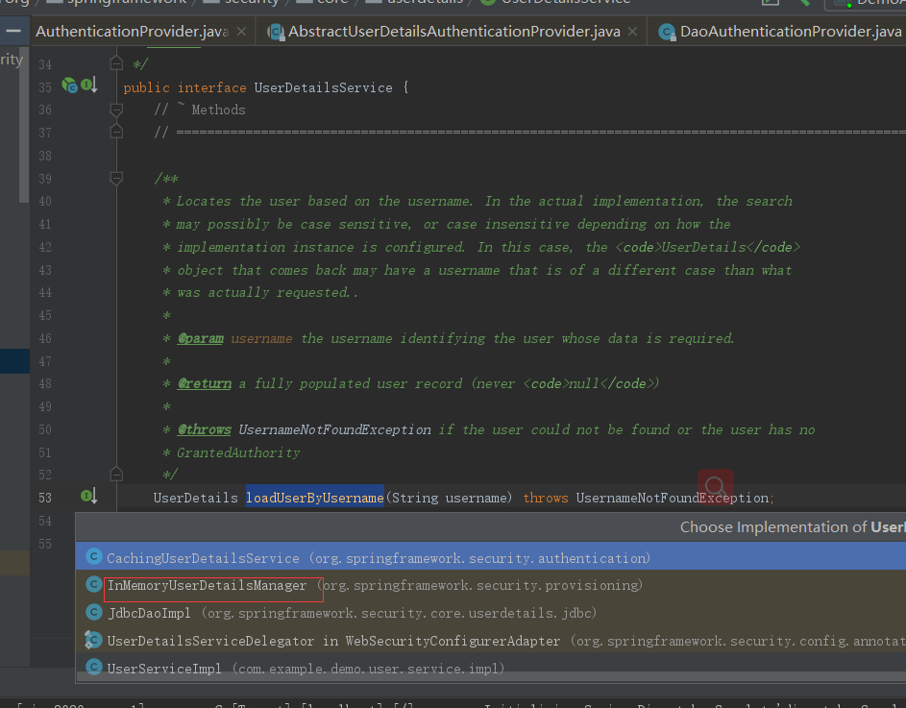Select UserDetailsServiceDelegator in WebSecurityConfigurerAdapter entry
906x708 pixels.
(491, 641)
